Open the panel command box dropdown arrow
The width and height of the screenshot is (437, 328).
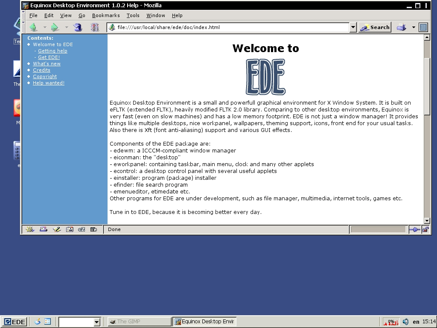click(97, 322)
